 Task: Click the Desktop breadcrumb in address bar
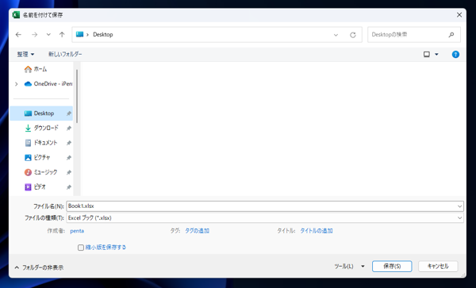click(103, 35)
